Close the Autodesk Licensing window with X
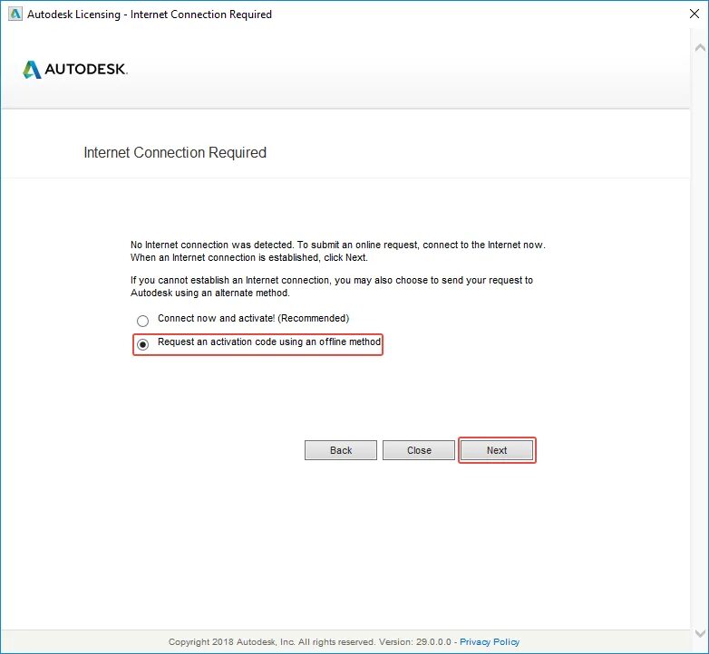The height and width of the screenshot is (654, 709). [694, 14]
